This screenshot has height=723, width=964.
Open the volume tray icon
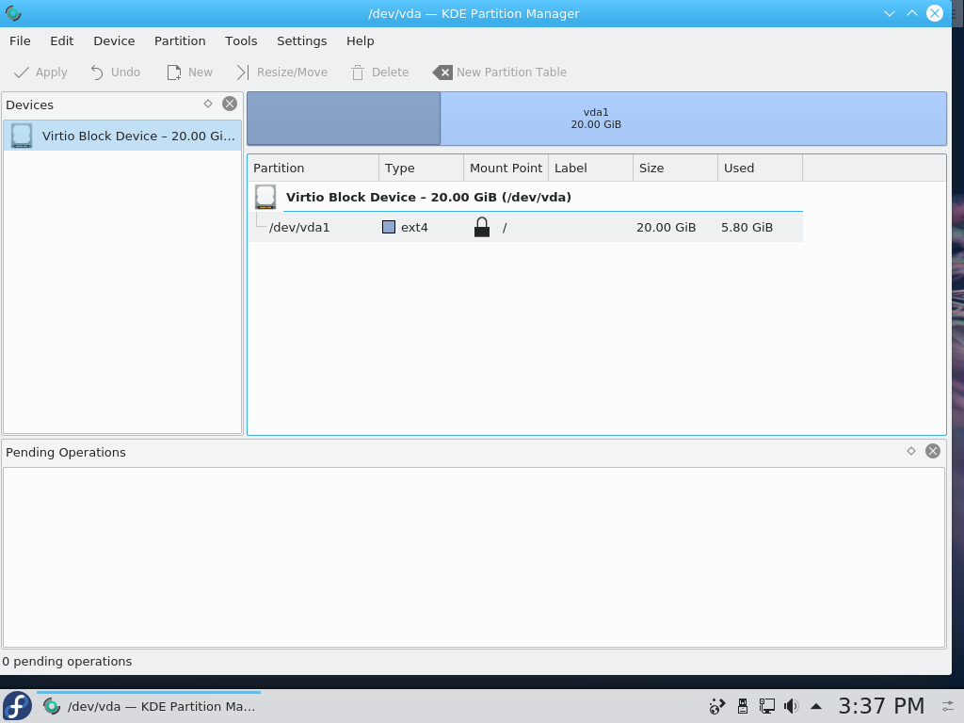click(x=791, y=706)
